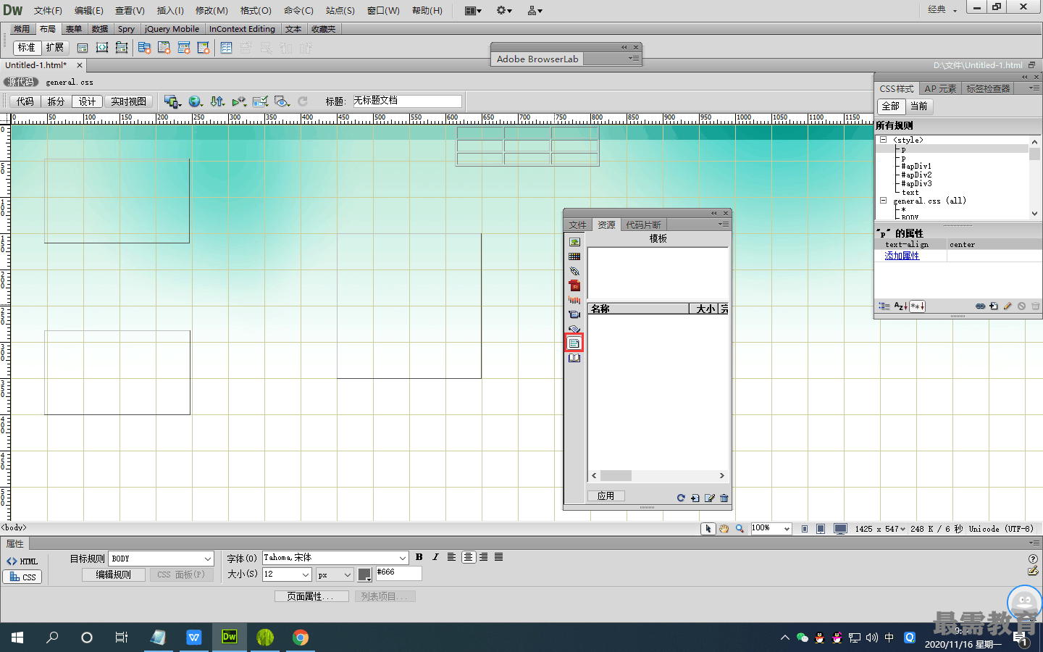Click the 添加属性 link
Image resolution: width=1043 pixels, height=652 pixels.
pos(902,256)
